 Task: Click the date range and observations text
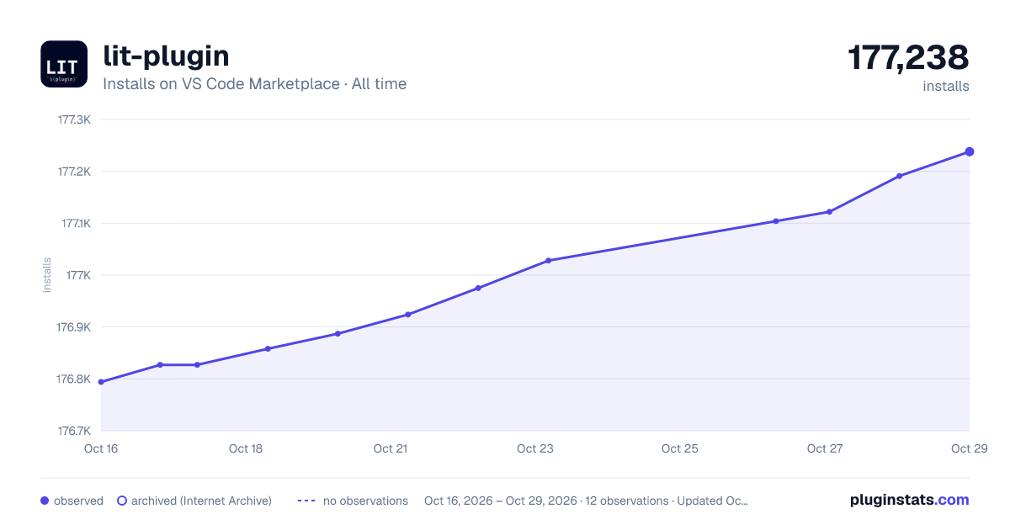[x=586, y=501]
